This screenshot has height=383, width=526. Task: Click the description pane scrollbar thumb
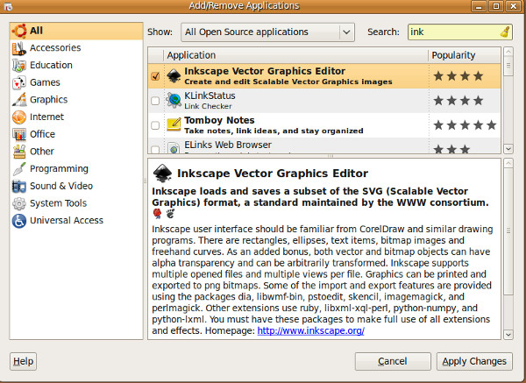508,231
